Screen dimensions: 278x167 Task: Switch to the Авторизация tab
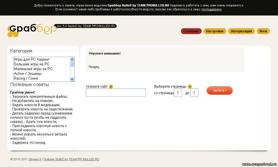[x=241, y=31]
